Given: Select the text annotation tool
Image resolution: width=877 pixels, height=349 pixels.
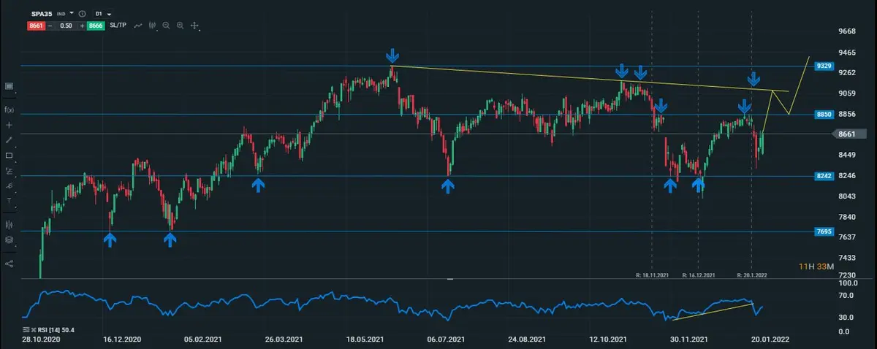Looking at the screenshot, I should click(x=10, y=201).
